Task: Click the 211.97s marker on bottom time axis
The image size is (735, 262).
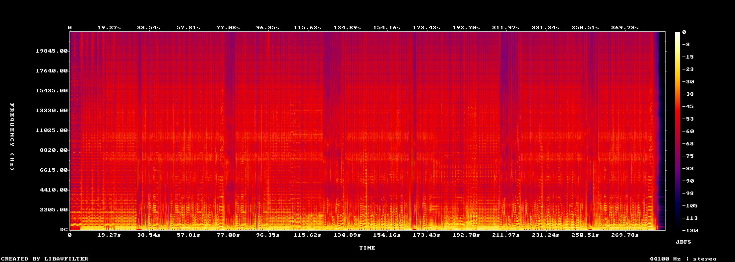Action: click(505, 235)
